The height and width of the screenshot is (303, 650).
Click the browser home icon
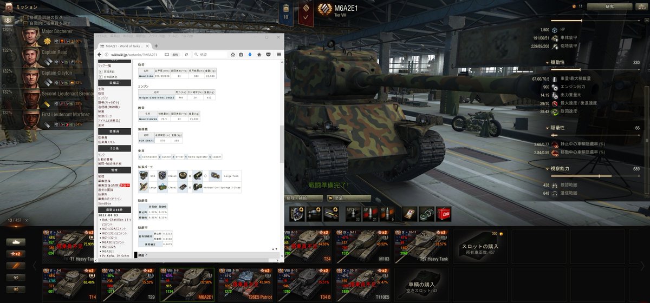[x=259, y=55]
